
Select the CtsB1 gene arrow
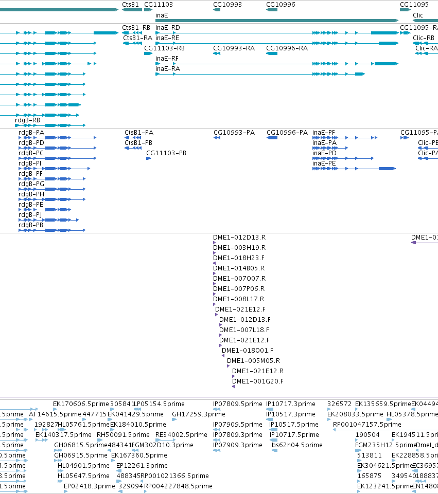click(x=132, y=10)
